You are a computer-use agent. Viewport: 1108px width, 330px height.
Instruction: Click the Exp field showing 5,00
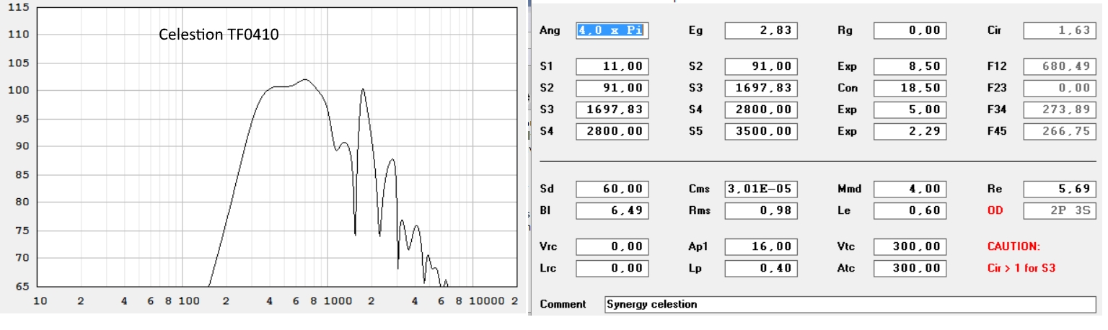click(x=910, y=110)
